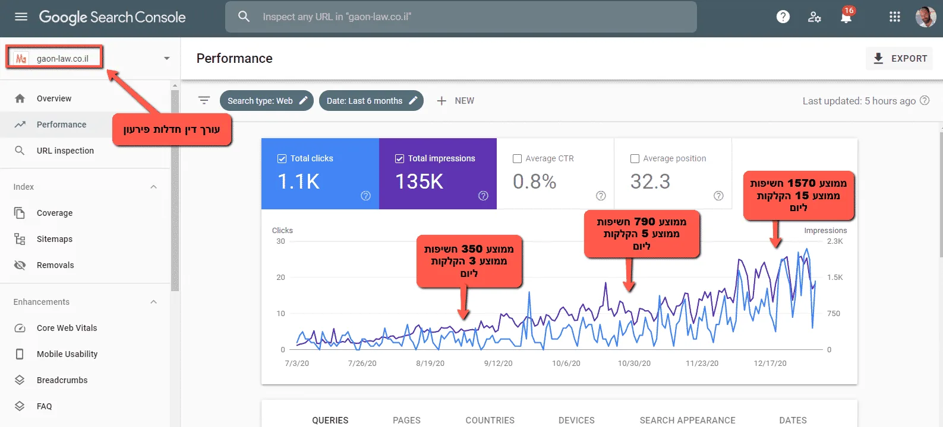Click the FAQ layers icon
This screenshot has width=943, height=427.
(20, 406)
